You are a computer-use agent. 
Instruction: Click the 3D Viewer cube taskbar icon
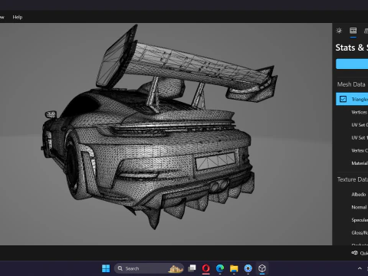pos(262,268)
